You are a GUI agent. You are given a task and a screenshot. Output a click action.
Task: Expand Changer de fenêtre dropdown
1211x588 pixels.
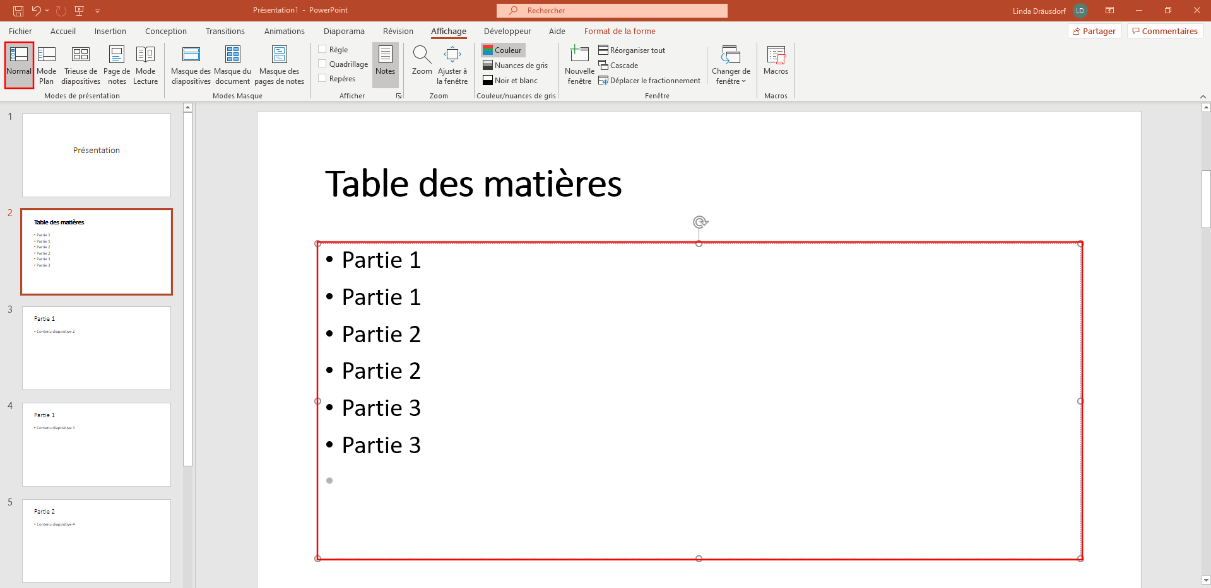(x=731, y=66)
